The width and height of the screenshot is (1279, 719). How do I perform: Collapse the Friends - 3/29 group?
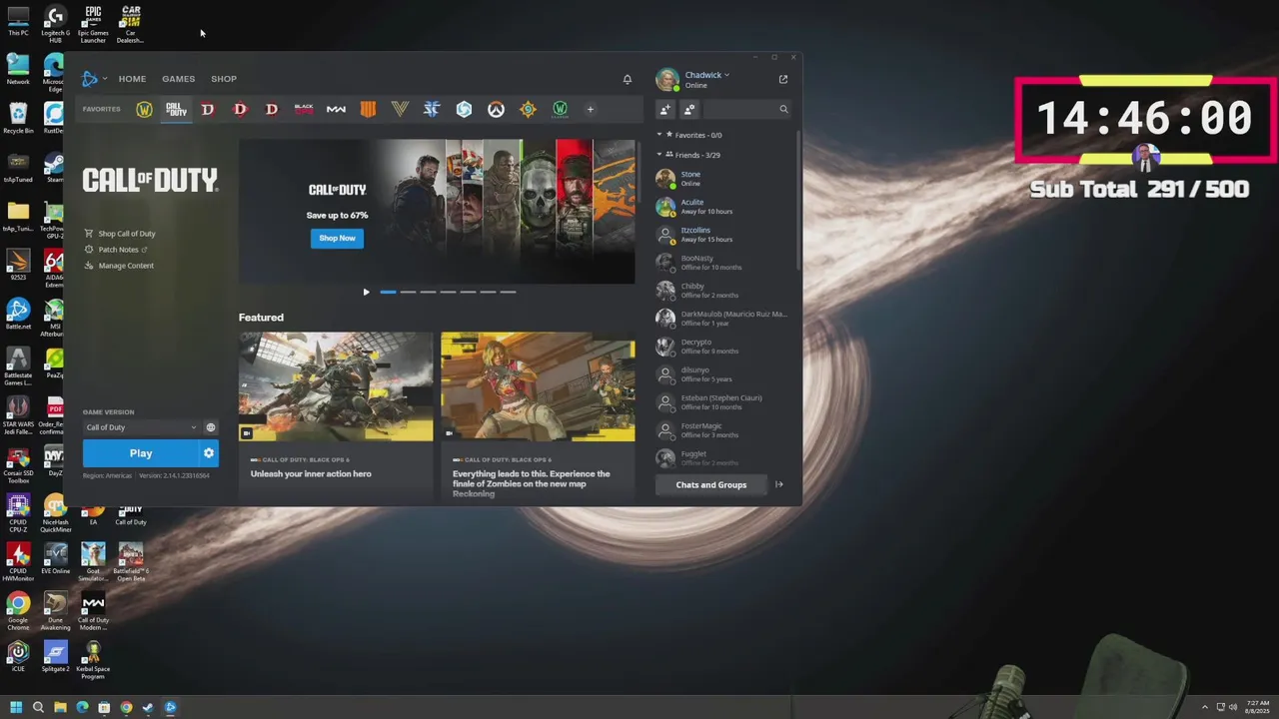(659, 155)
